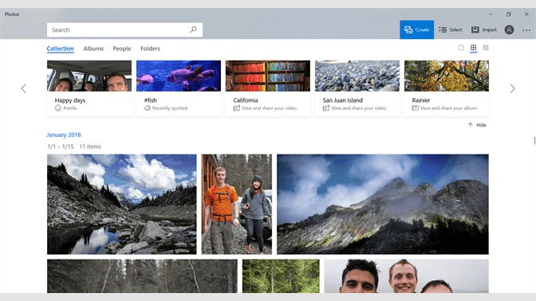Hide the featured cards row
This screenshot has height=301, width=536.
(x=477, y=125)
